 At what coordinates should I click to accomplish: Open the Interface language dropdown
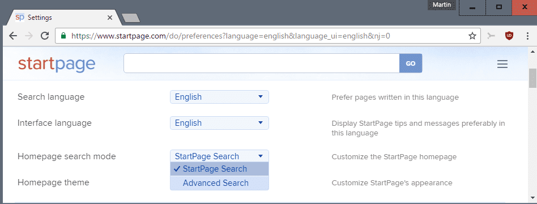pos(220,123)
